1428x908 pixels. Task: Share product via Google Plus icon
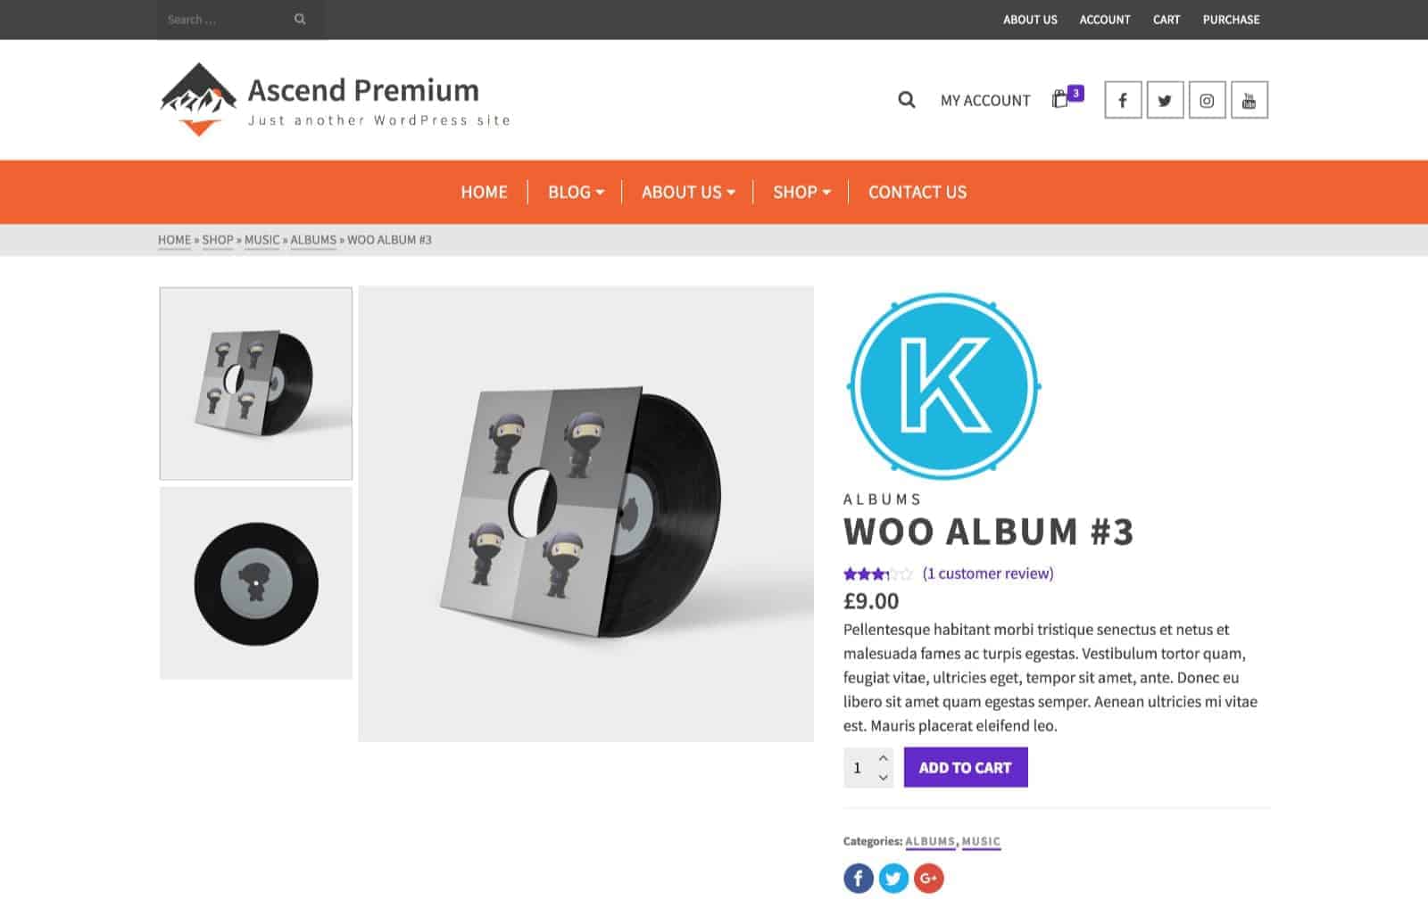(x=928, y=878)
